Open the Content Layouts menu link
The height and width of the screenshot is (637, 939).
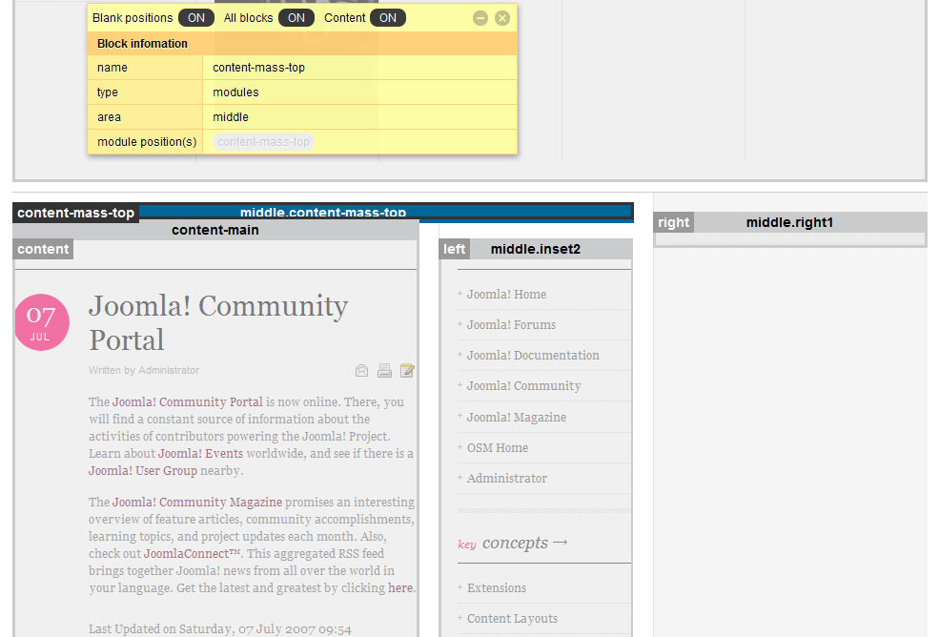(513, 619)
